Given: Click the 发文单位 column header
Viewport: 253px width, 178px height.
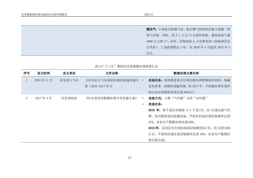Looking at the screenshot, I should pyautogui.click(x=69, y=73).
